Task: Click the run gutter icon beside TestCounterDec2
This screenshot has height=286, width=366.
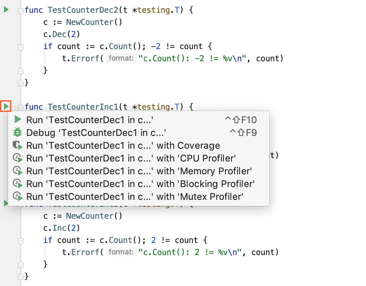Action: [x=6, y=9]
